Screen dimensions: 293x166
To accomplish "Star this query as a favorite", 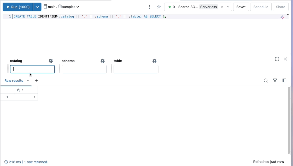I will (x=159, y=7).
